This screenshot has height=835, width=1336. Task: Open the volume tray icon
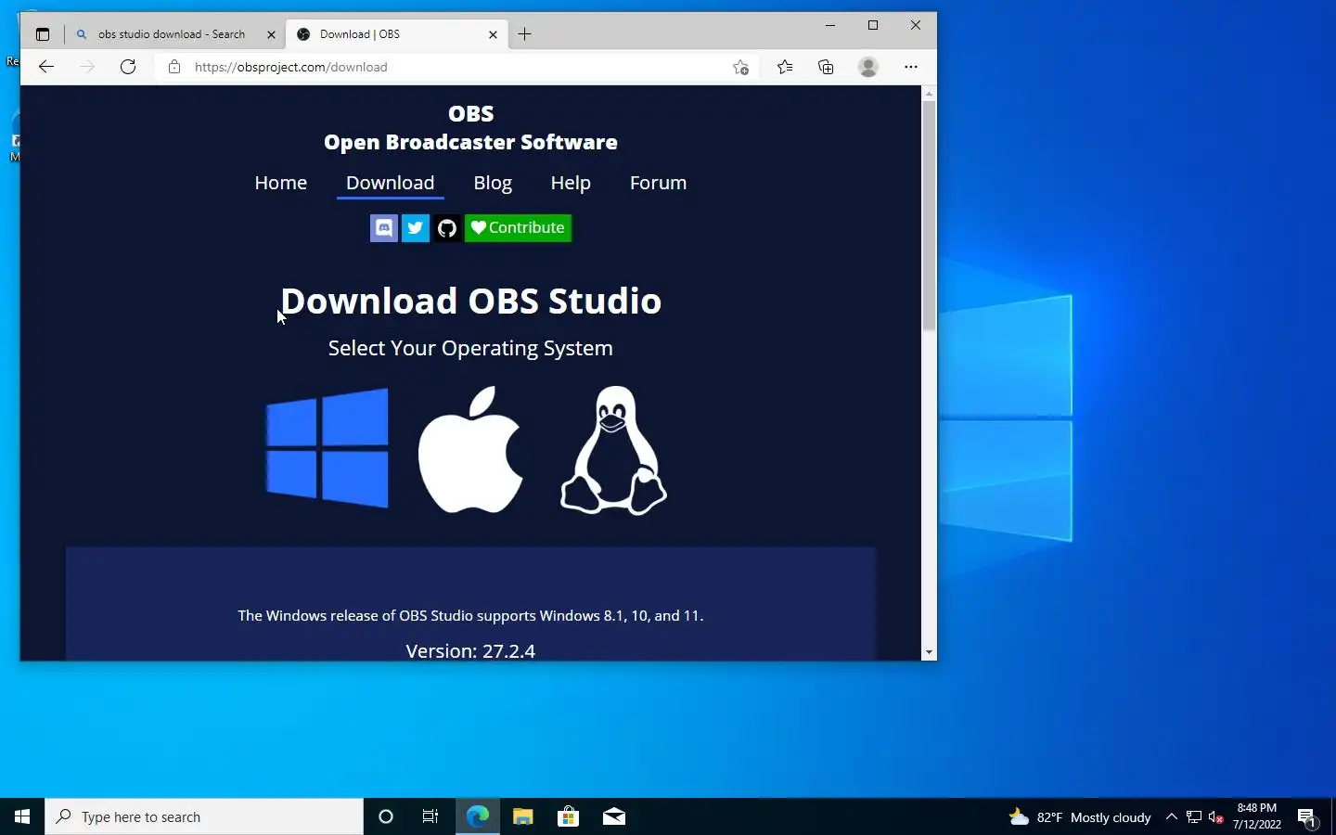point(1216,817)
